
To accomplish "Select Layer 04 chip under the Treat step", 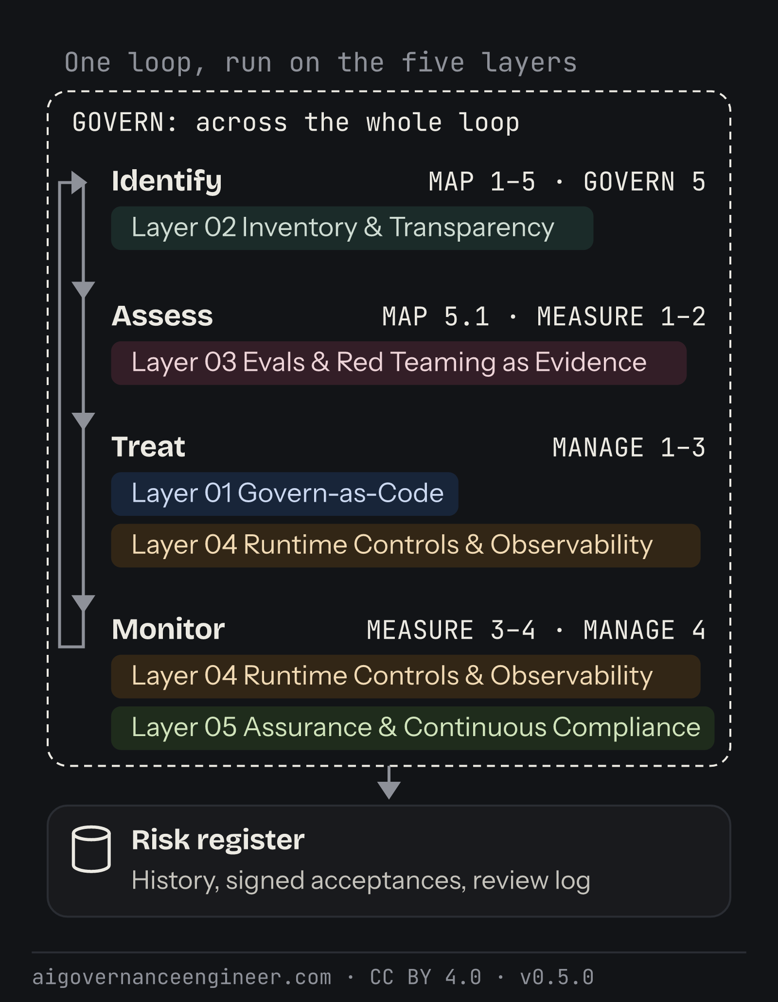I will pyautogui.click(x=406, y=545).
